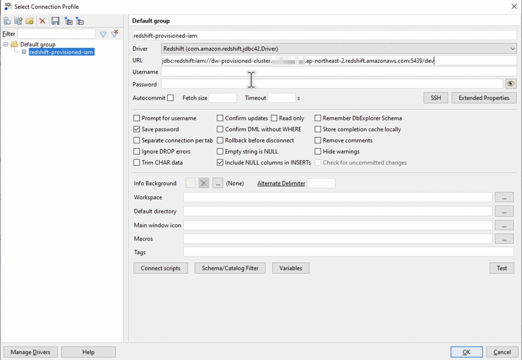The height and width of the screenshot is (360, 522).
Task: Toggle the Autocommit checkbox
Action: (171, 98)
